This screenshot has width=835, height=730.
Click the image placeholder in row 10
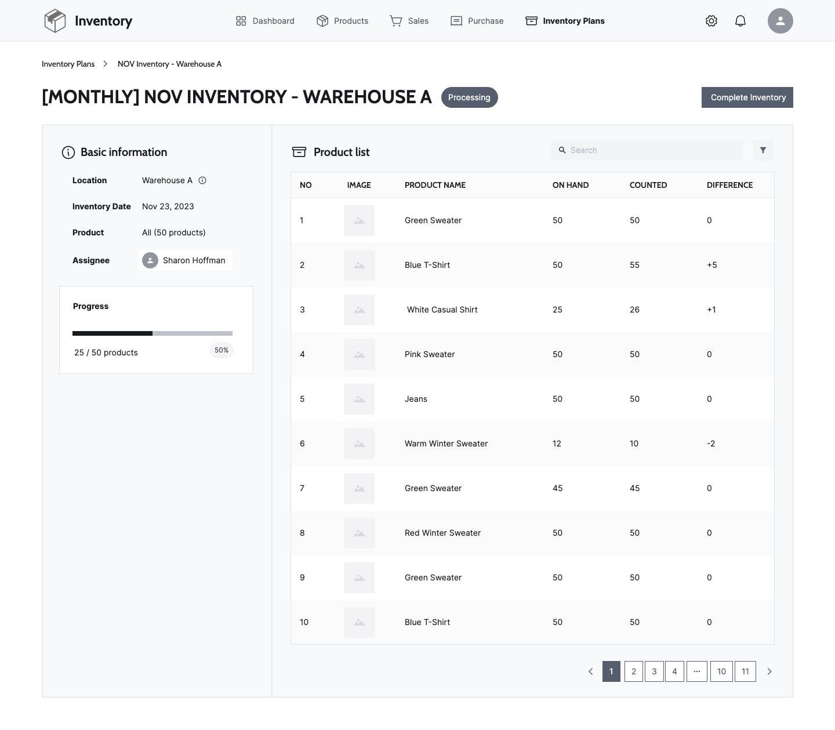(359, 622)
